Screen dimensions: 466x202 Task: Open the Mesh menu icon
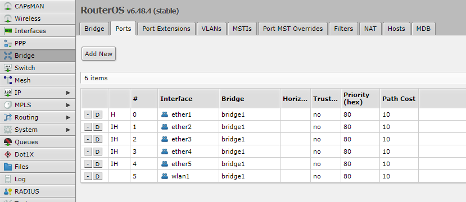click(x=8, y=80)
